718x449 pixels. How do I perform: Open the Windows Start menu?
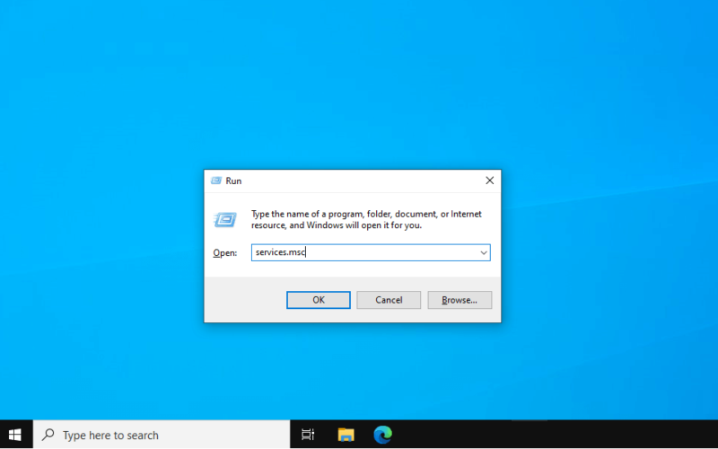click(15, 435)
